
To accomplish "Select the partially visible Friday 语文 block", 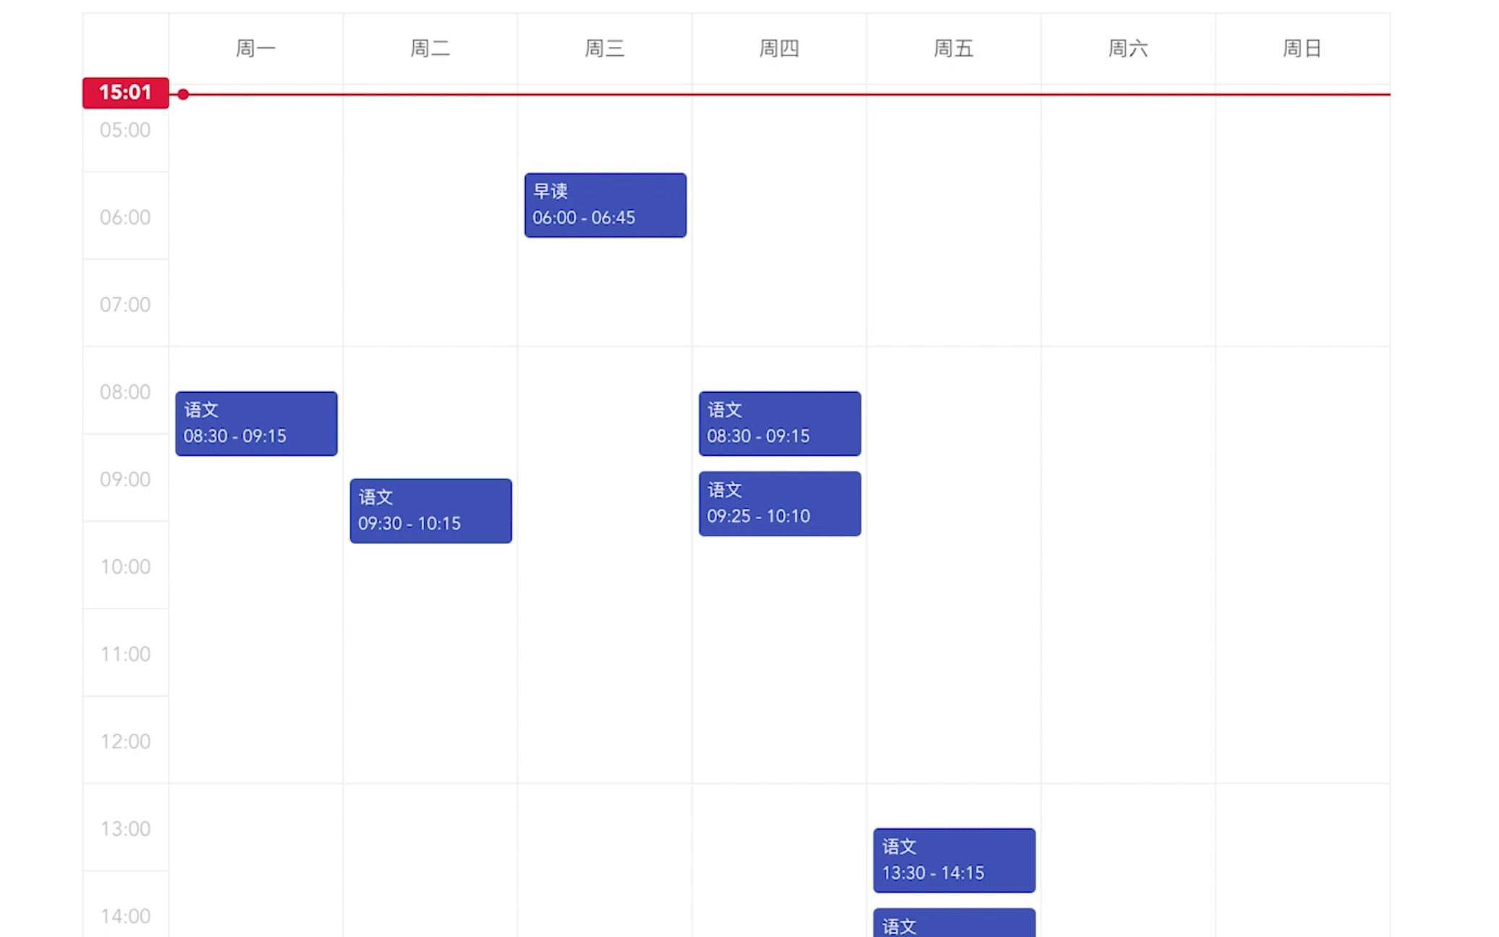I will [x=954, y=923].
